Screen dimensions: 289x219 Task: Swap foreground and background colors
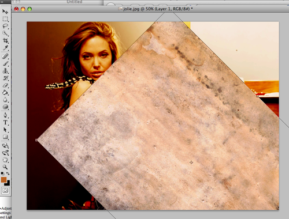(x=8, y=173)
